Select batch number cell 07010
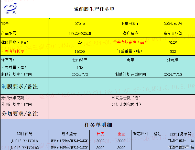The height and width of the screenshot is (150, 195). click(x=80, y=23)
